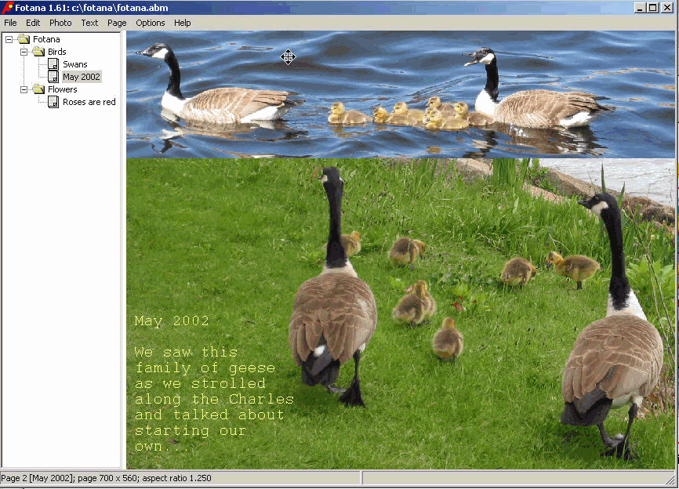
Task: Open the Options menu
Action: tap(151, 23)
